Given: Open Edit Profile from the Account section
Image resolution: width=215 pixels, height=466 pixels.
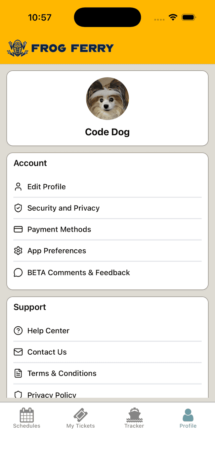Looking at the screenshot, I should click(46, 186).
